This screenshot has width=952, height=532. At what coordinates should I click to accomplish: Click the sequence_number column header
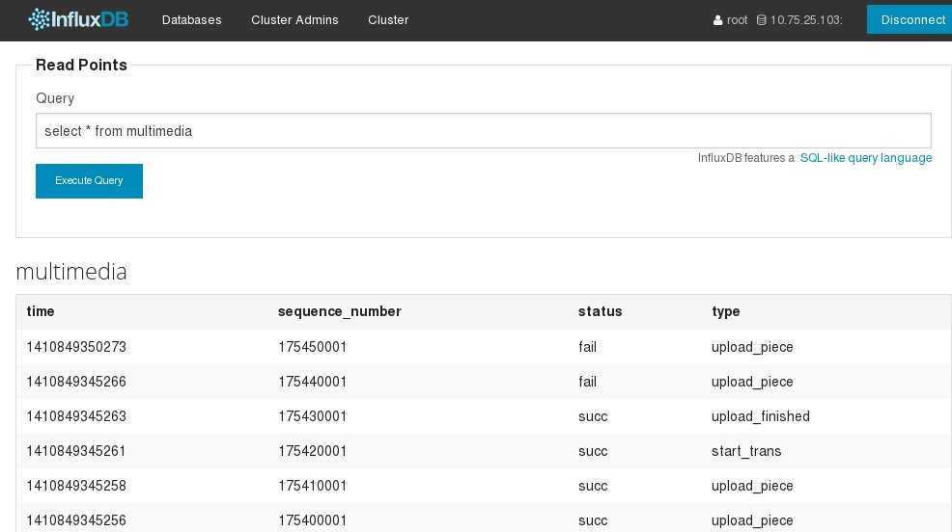[340, 311]
